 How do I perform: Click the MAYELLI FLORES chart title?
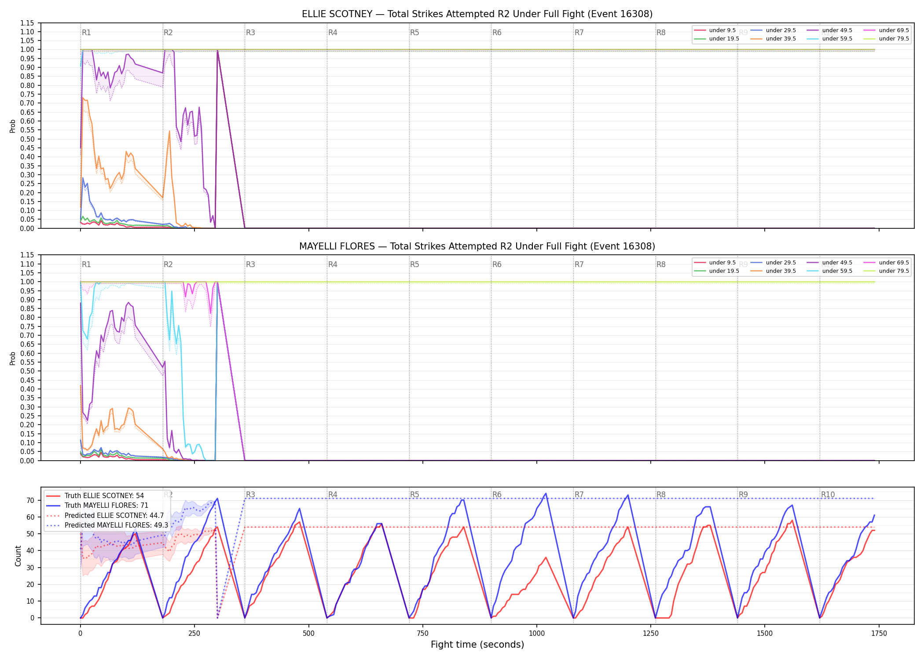[x=477, y=246]
